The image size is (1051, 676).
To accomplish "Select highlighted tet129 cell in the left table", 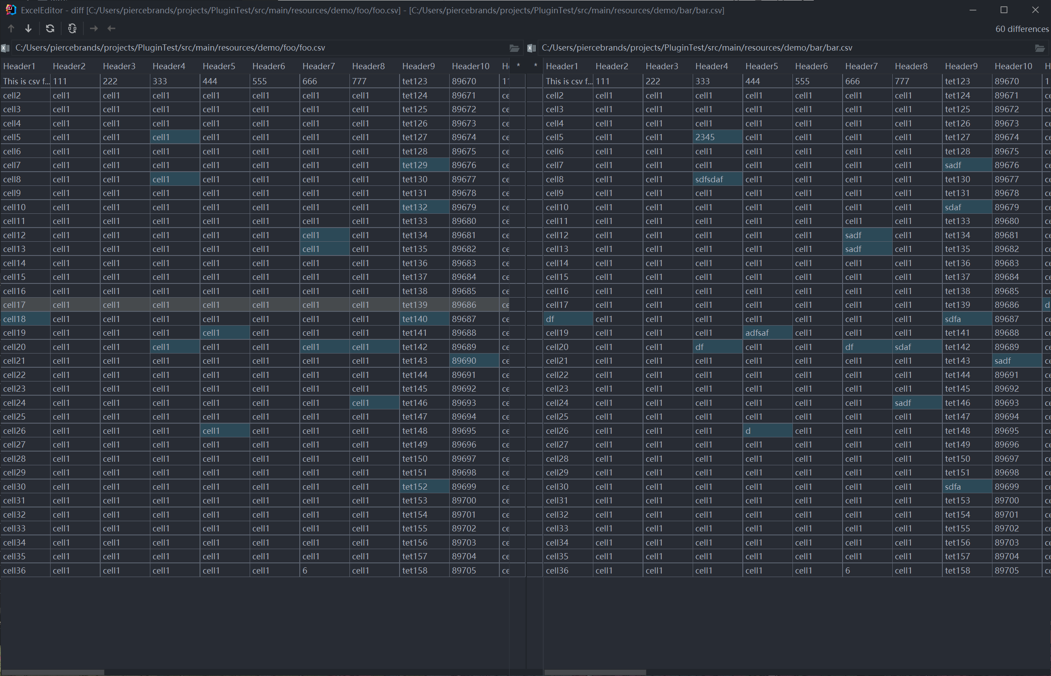I will coord(424,165).
